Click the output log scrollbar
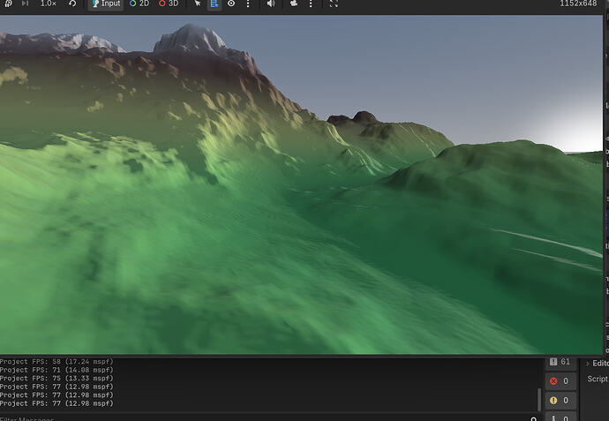 click(539, 399)
